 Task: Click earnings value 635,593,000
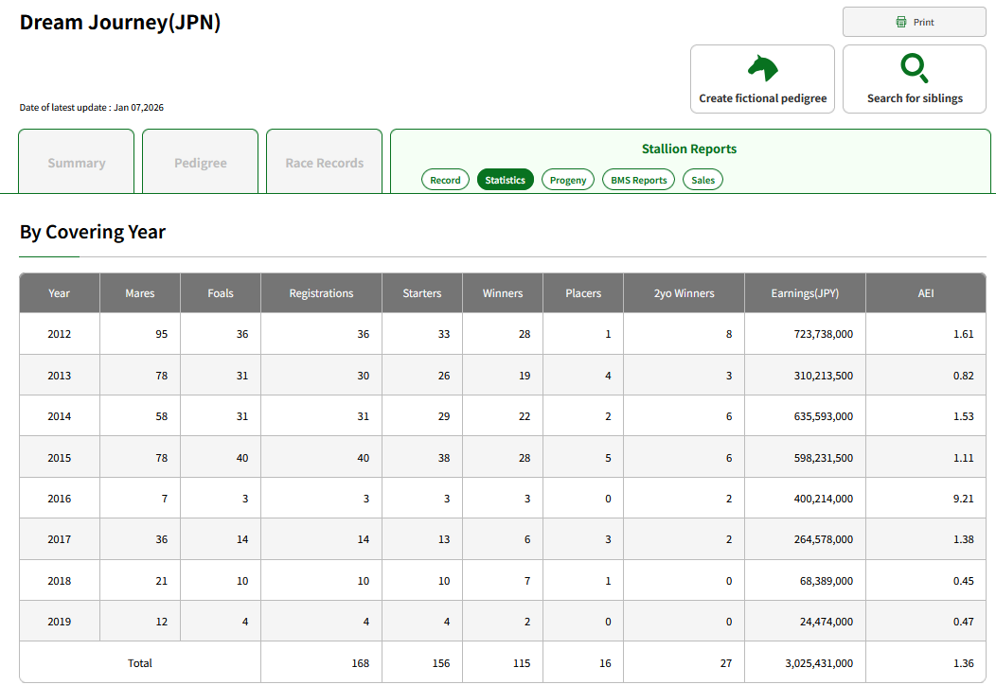[824, 416]
